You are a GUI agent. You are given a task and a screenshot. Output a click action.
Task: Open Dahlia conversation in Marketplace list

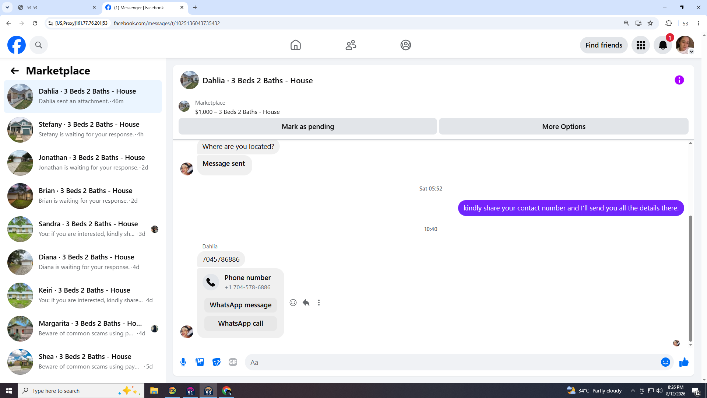click(83, 97)
